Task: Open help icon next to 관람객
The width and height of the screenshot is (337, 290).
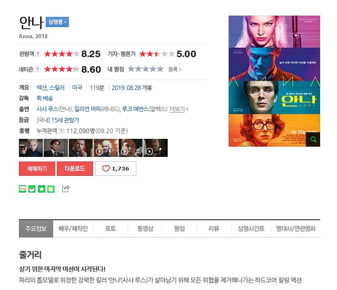Action: pyautogui.click(x=38, y=54)
